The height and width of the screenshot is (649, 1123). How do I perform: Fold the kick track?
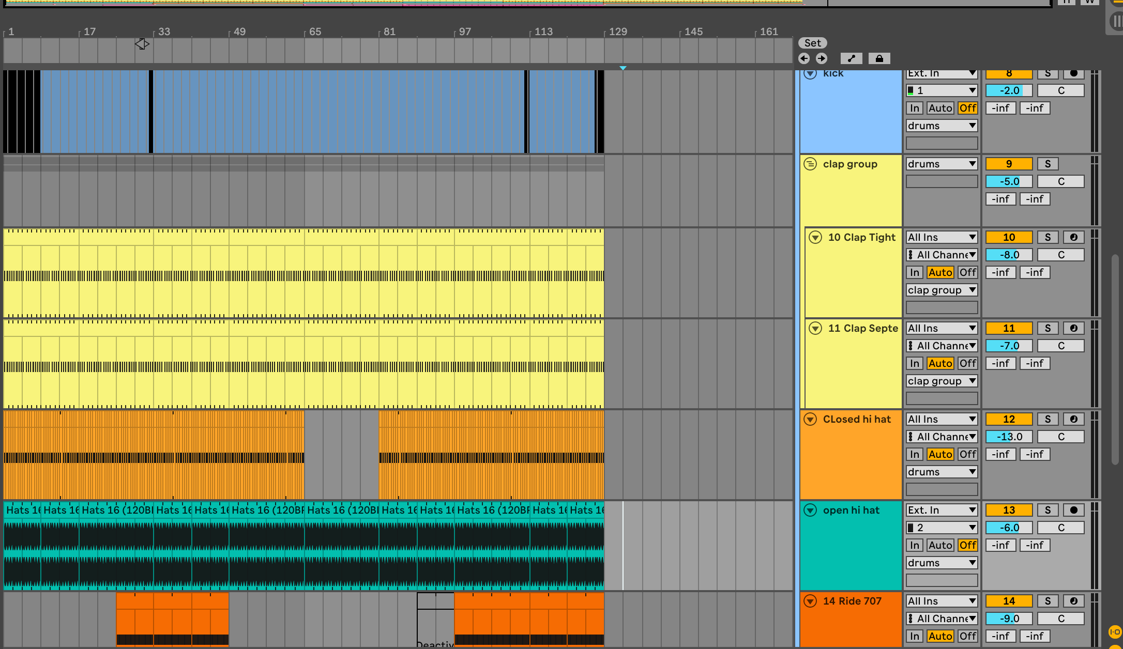810,73
